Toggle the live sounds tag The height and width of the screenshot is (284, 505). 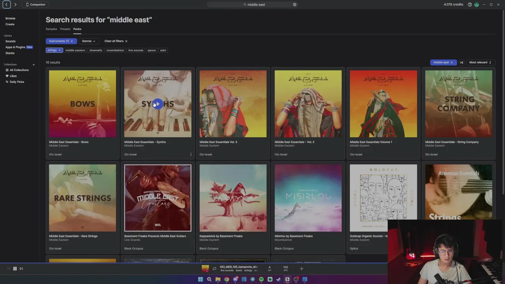136,50
